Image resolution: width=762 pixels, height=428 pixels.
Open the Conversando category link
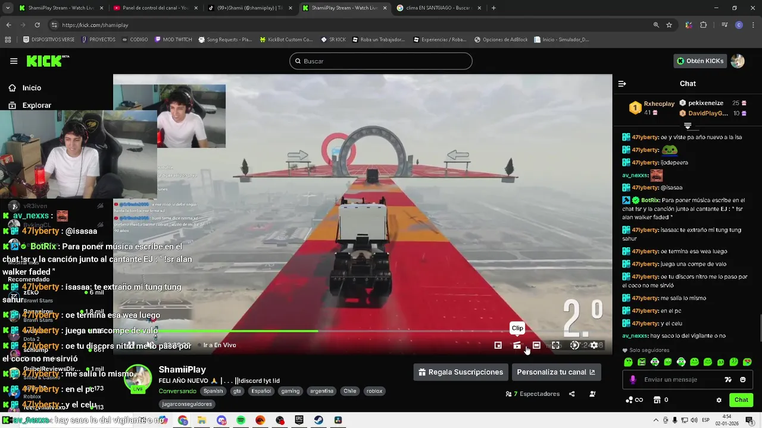pos(177,391)
